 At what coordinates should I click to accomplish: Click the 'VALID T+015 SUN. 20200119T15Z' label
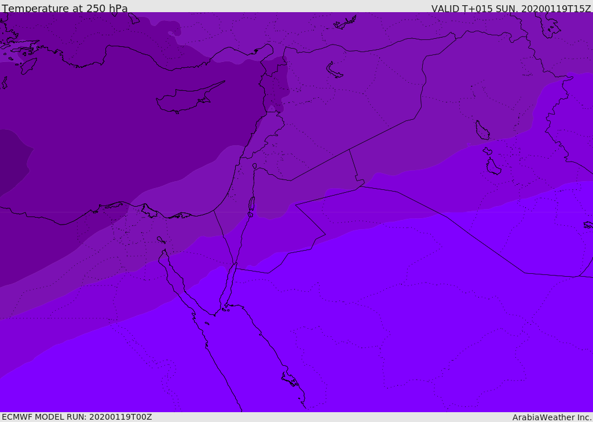point(511,8)
